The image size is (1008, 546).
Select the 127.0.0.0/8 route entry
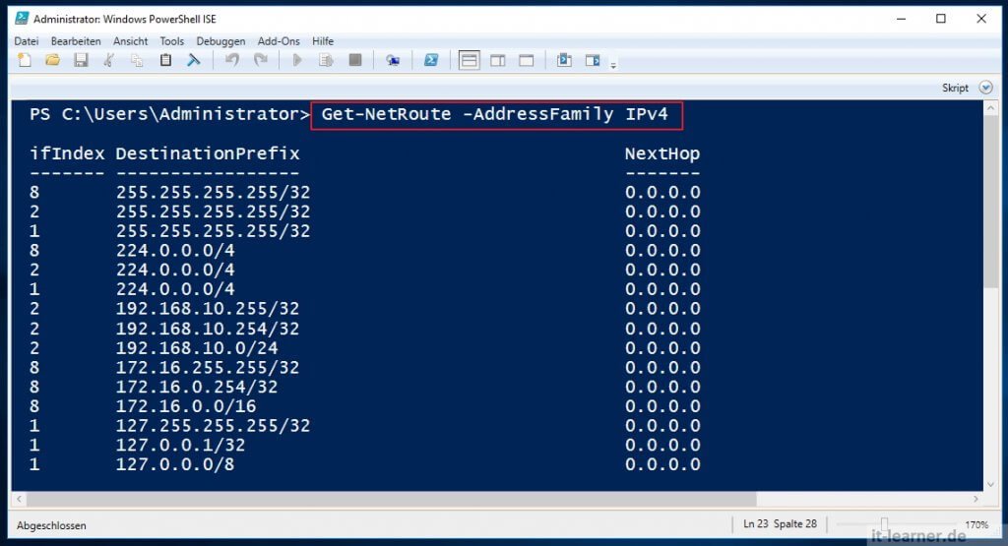(175, 464)
